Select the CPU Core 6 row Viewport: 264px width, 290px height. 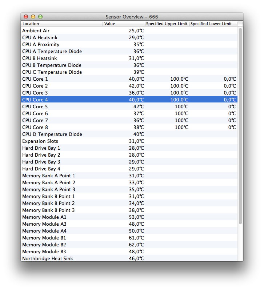pyautogui.click(x=129, y=113)
